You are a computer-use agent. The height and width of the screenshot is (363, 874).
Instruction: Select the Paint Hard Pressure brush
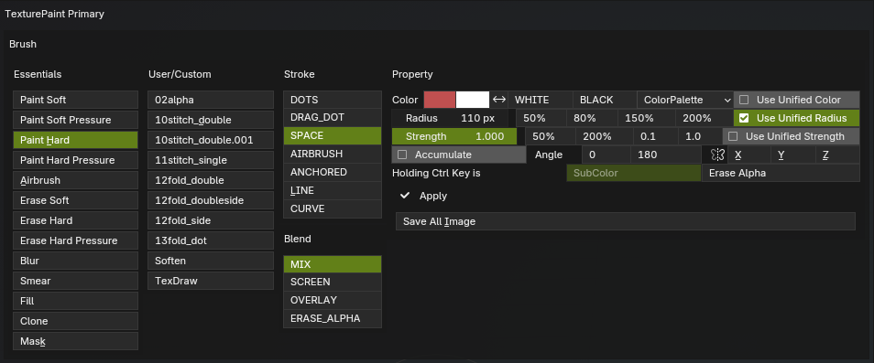pyautogui.click(x=76, y=160)
